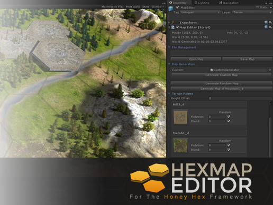Click the Inspector tab info icon
Image resolution: width=273 pixels, height=205 pixels.
tap(170, 3)
